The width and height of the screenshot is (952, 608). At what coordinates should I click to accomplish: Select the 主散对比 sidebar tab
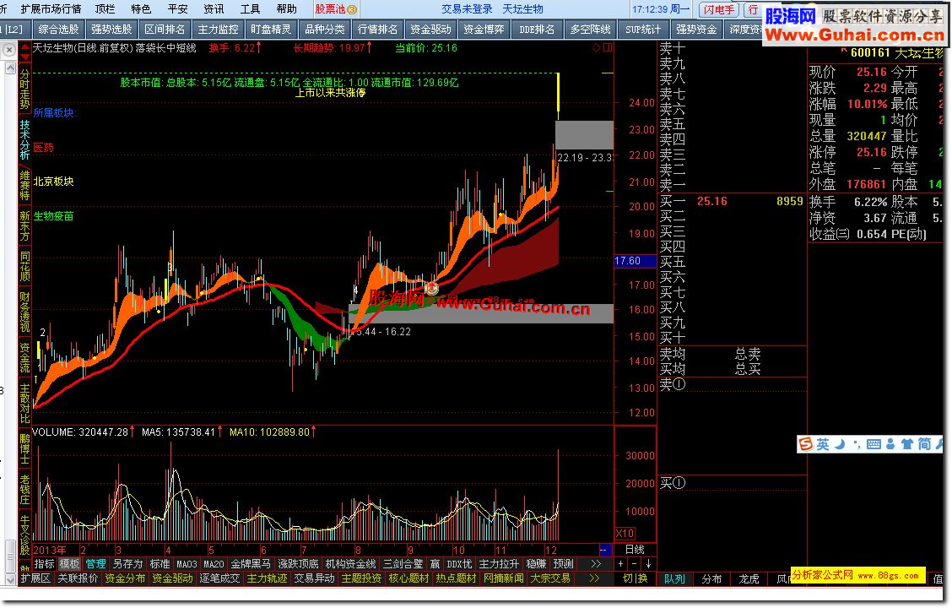click(x=24, y=404)
